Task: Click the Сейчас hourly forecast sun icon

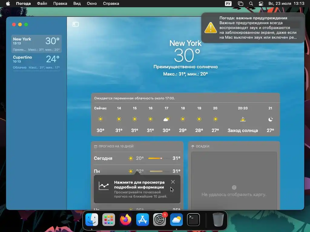Action: (101, 119)
